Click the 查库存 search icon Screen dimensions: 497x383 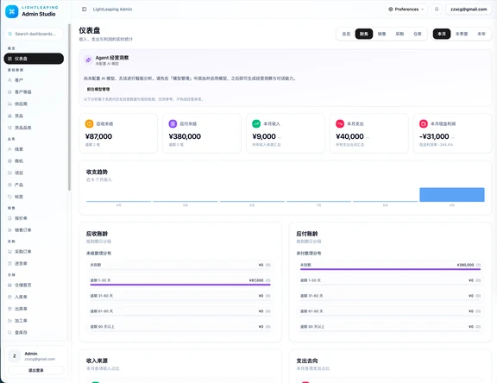coord(9,333)
